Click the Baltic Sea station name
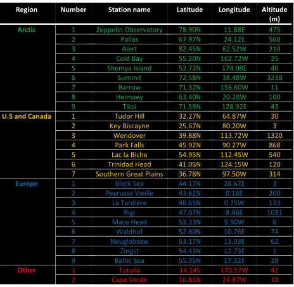This screenshot has width=294, height=287. [129, 260]
